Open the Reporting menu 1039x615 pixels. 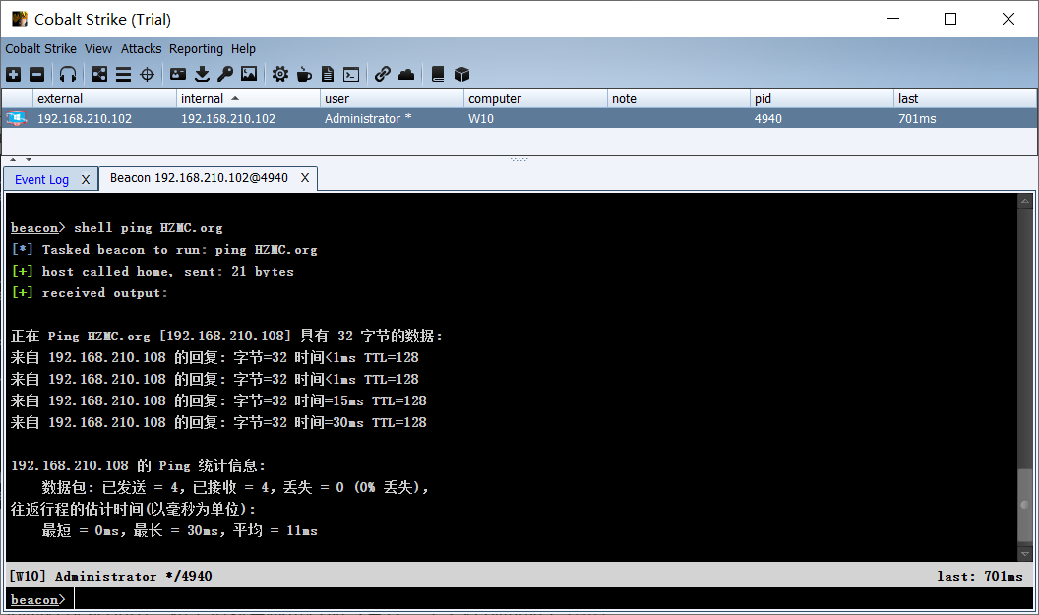click(196, 48)
